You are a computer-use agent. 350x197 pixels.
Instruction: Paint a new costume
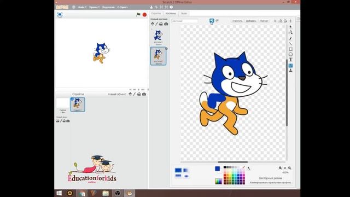157,24
